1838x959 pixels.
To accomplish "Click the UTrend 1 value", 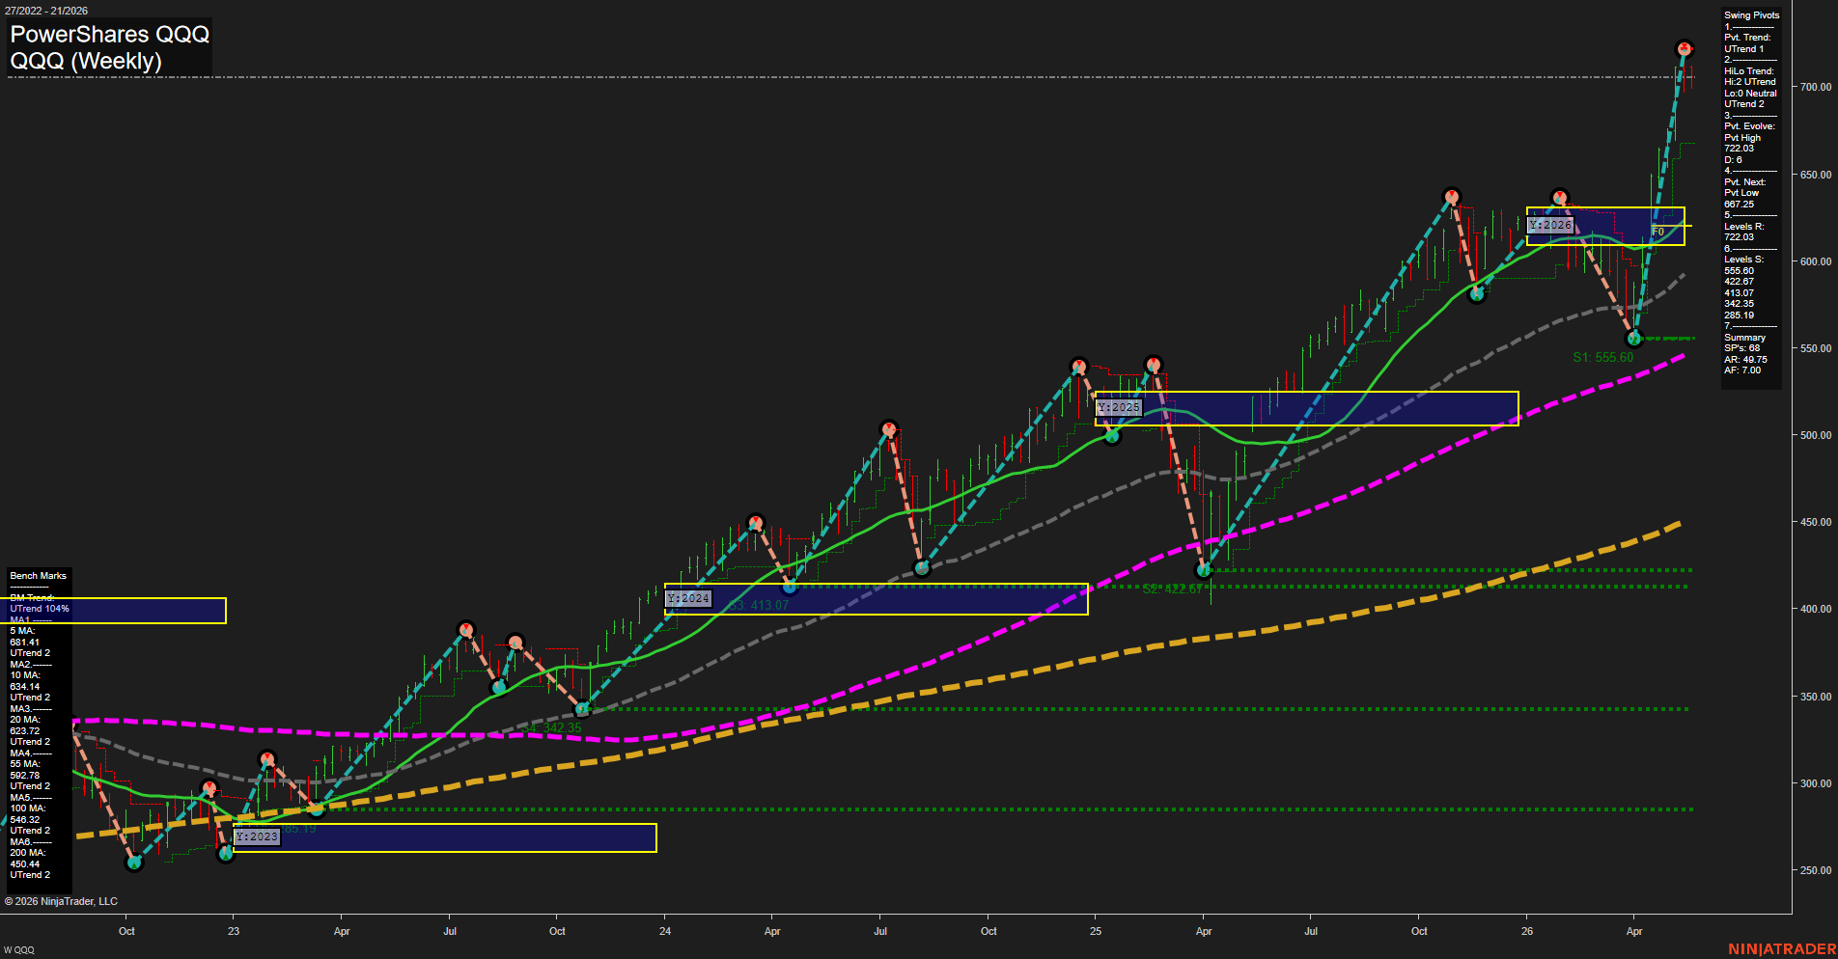I will (1743, 49).
